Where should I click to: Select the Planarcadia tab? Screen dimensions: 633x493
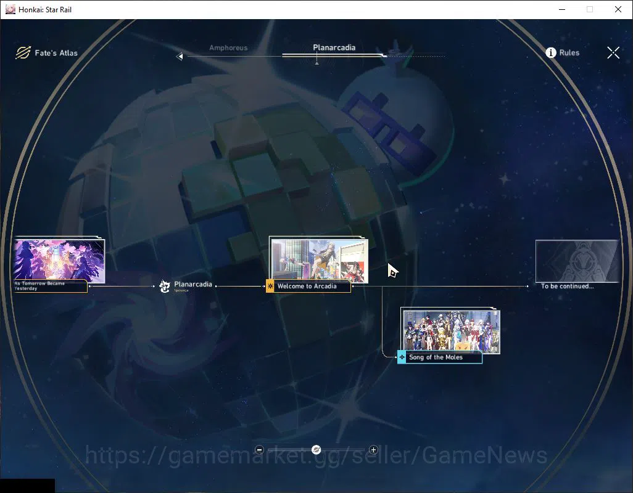coord(334,47)
